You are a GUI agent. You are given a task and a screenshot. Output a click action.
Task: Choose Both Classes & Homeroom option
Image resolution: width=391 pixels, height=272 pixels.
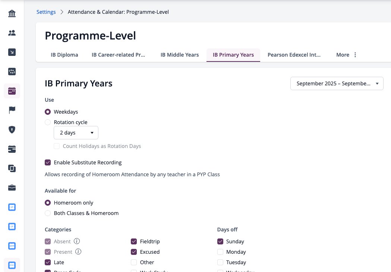click(x=48, y=213)
